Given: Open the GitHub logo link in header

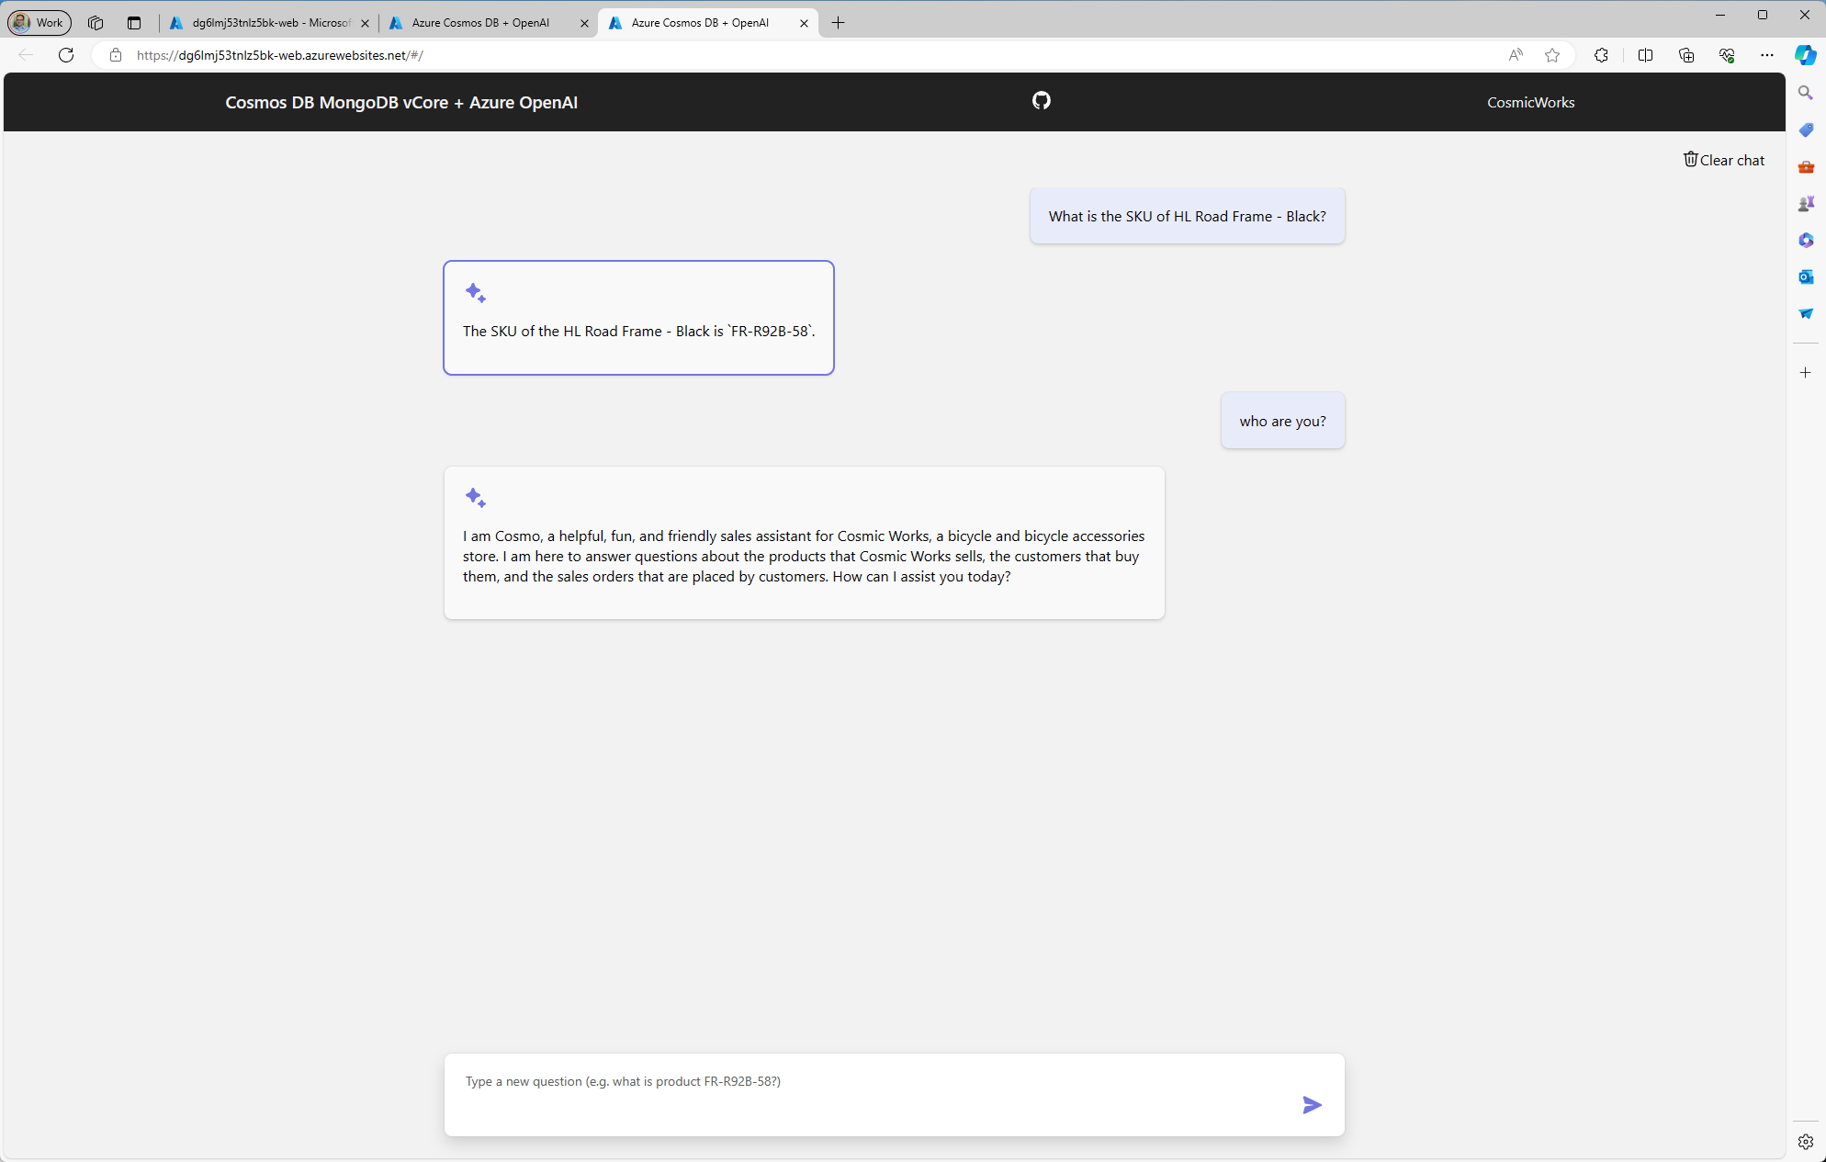Looking at the screenshot, I should tap(1041, 101).
